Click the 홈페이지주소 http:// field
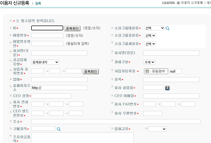This screenshot has width=211, height=143. click(59, 88)
